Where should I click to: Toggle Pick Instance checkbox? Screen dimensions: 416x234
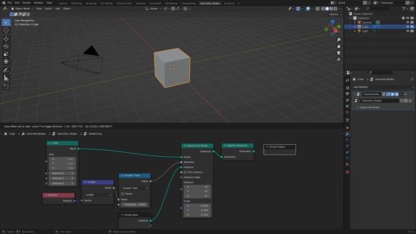coord(185,172)
